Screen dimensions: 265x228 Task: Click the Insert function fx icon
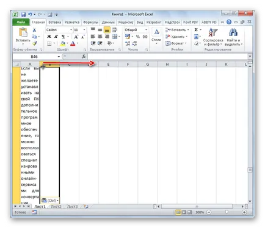tap(84, 57)
